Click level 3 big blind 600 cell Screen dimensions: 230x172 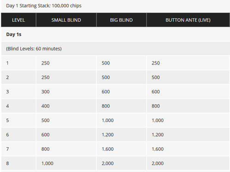121,92
